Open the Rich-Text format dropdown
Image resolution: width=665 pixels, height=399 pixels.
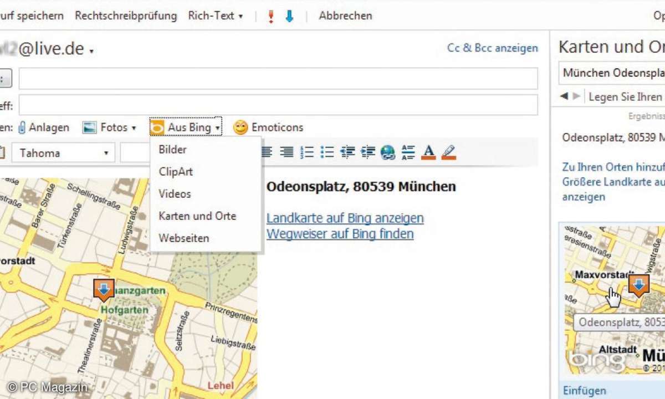tap(216, 16)
